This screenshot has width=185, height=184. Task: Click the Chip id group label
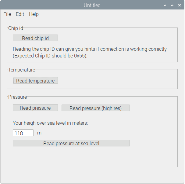click(16, 28)
